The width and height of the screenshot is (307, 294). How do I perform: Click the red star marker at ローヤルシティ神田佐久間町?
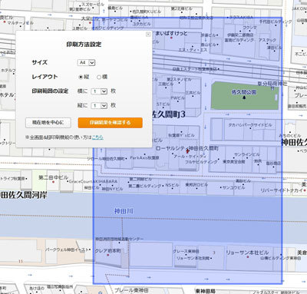188,151
